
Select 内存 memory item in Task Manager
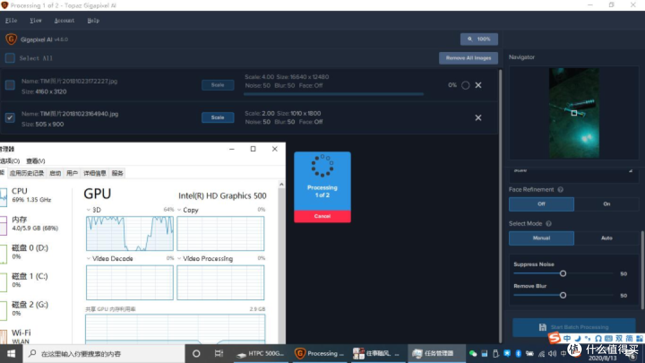tap(35, 224)
